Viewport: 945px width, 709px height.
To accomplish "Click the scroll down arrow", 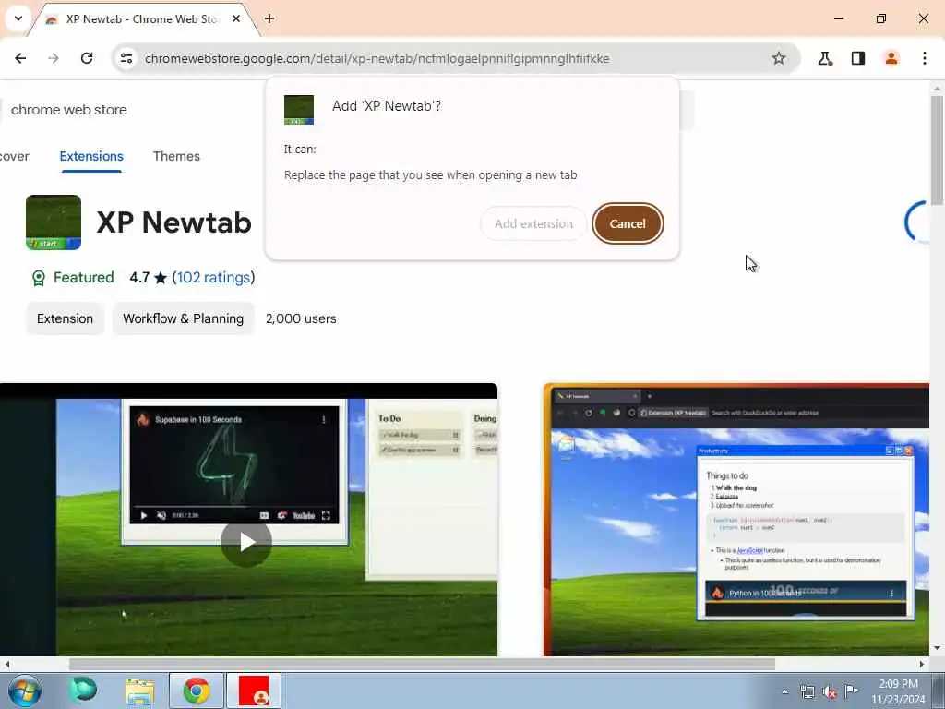I will click(x=937, y=648).
